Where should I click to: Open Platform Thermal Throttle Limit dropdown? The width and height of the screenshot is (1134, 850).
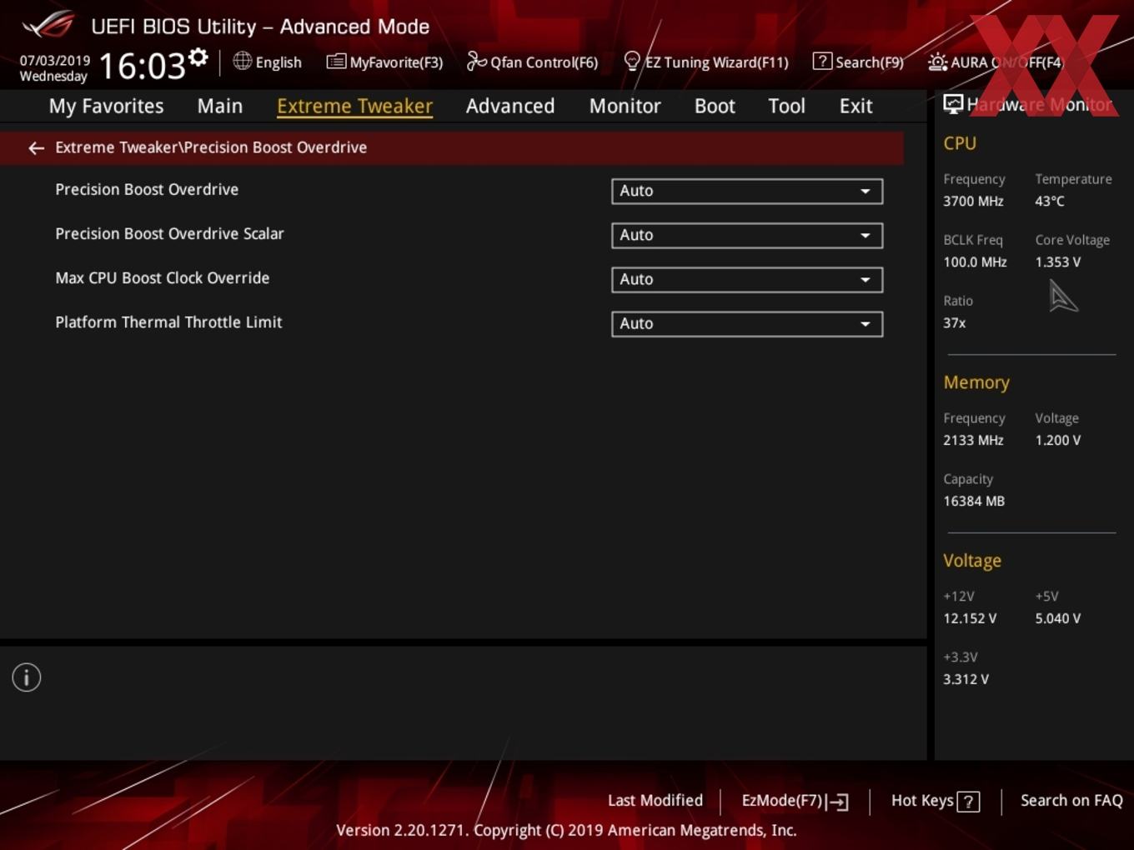pos(747,323)
